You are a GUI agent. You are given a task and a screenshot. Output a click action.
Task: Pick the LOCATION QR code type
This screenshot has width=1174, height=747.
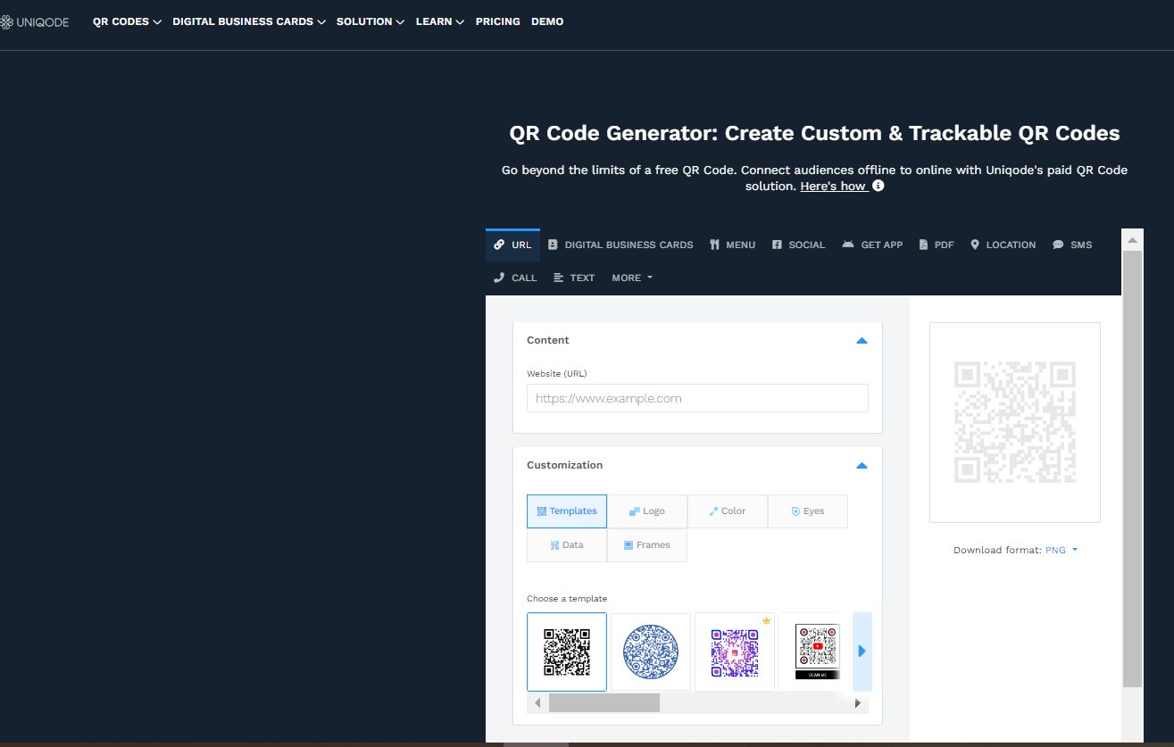(x=1003, y=244)
